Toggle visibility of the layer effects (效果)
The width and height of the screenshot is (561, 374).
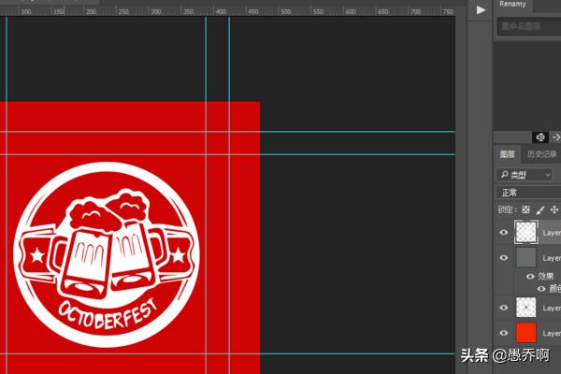pyautogui.click(x=530, y=277)
